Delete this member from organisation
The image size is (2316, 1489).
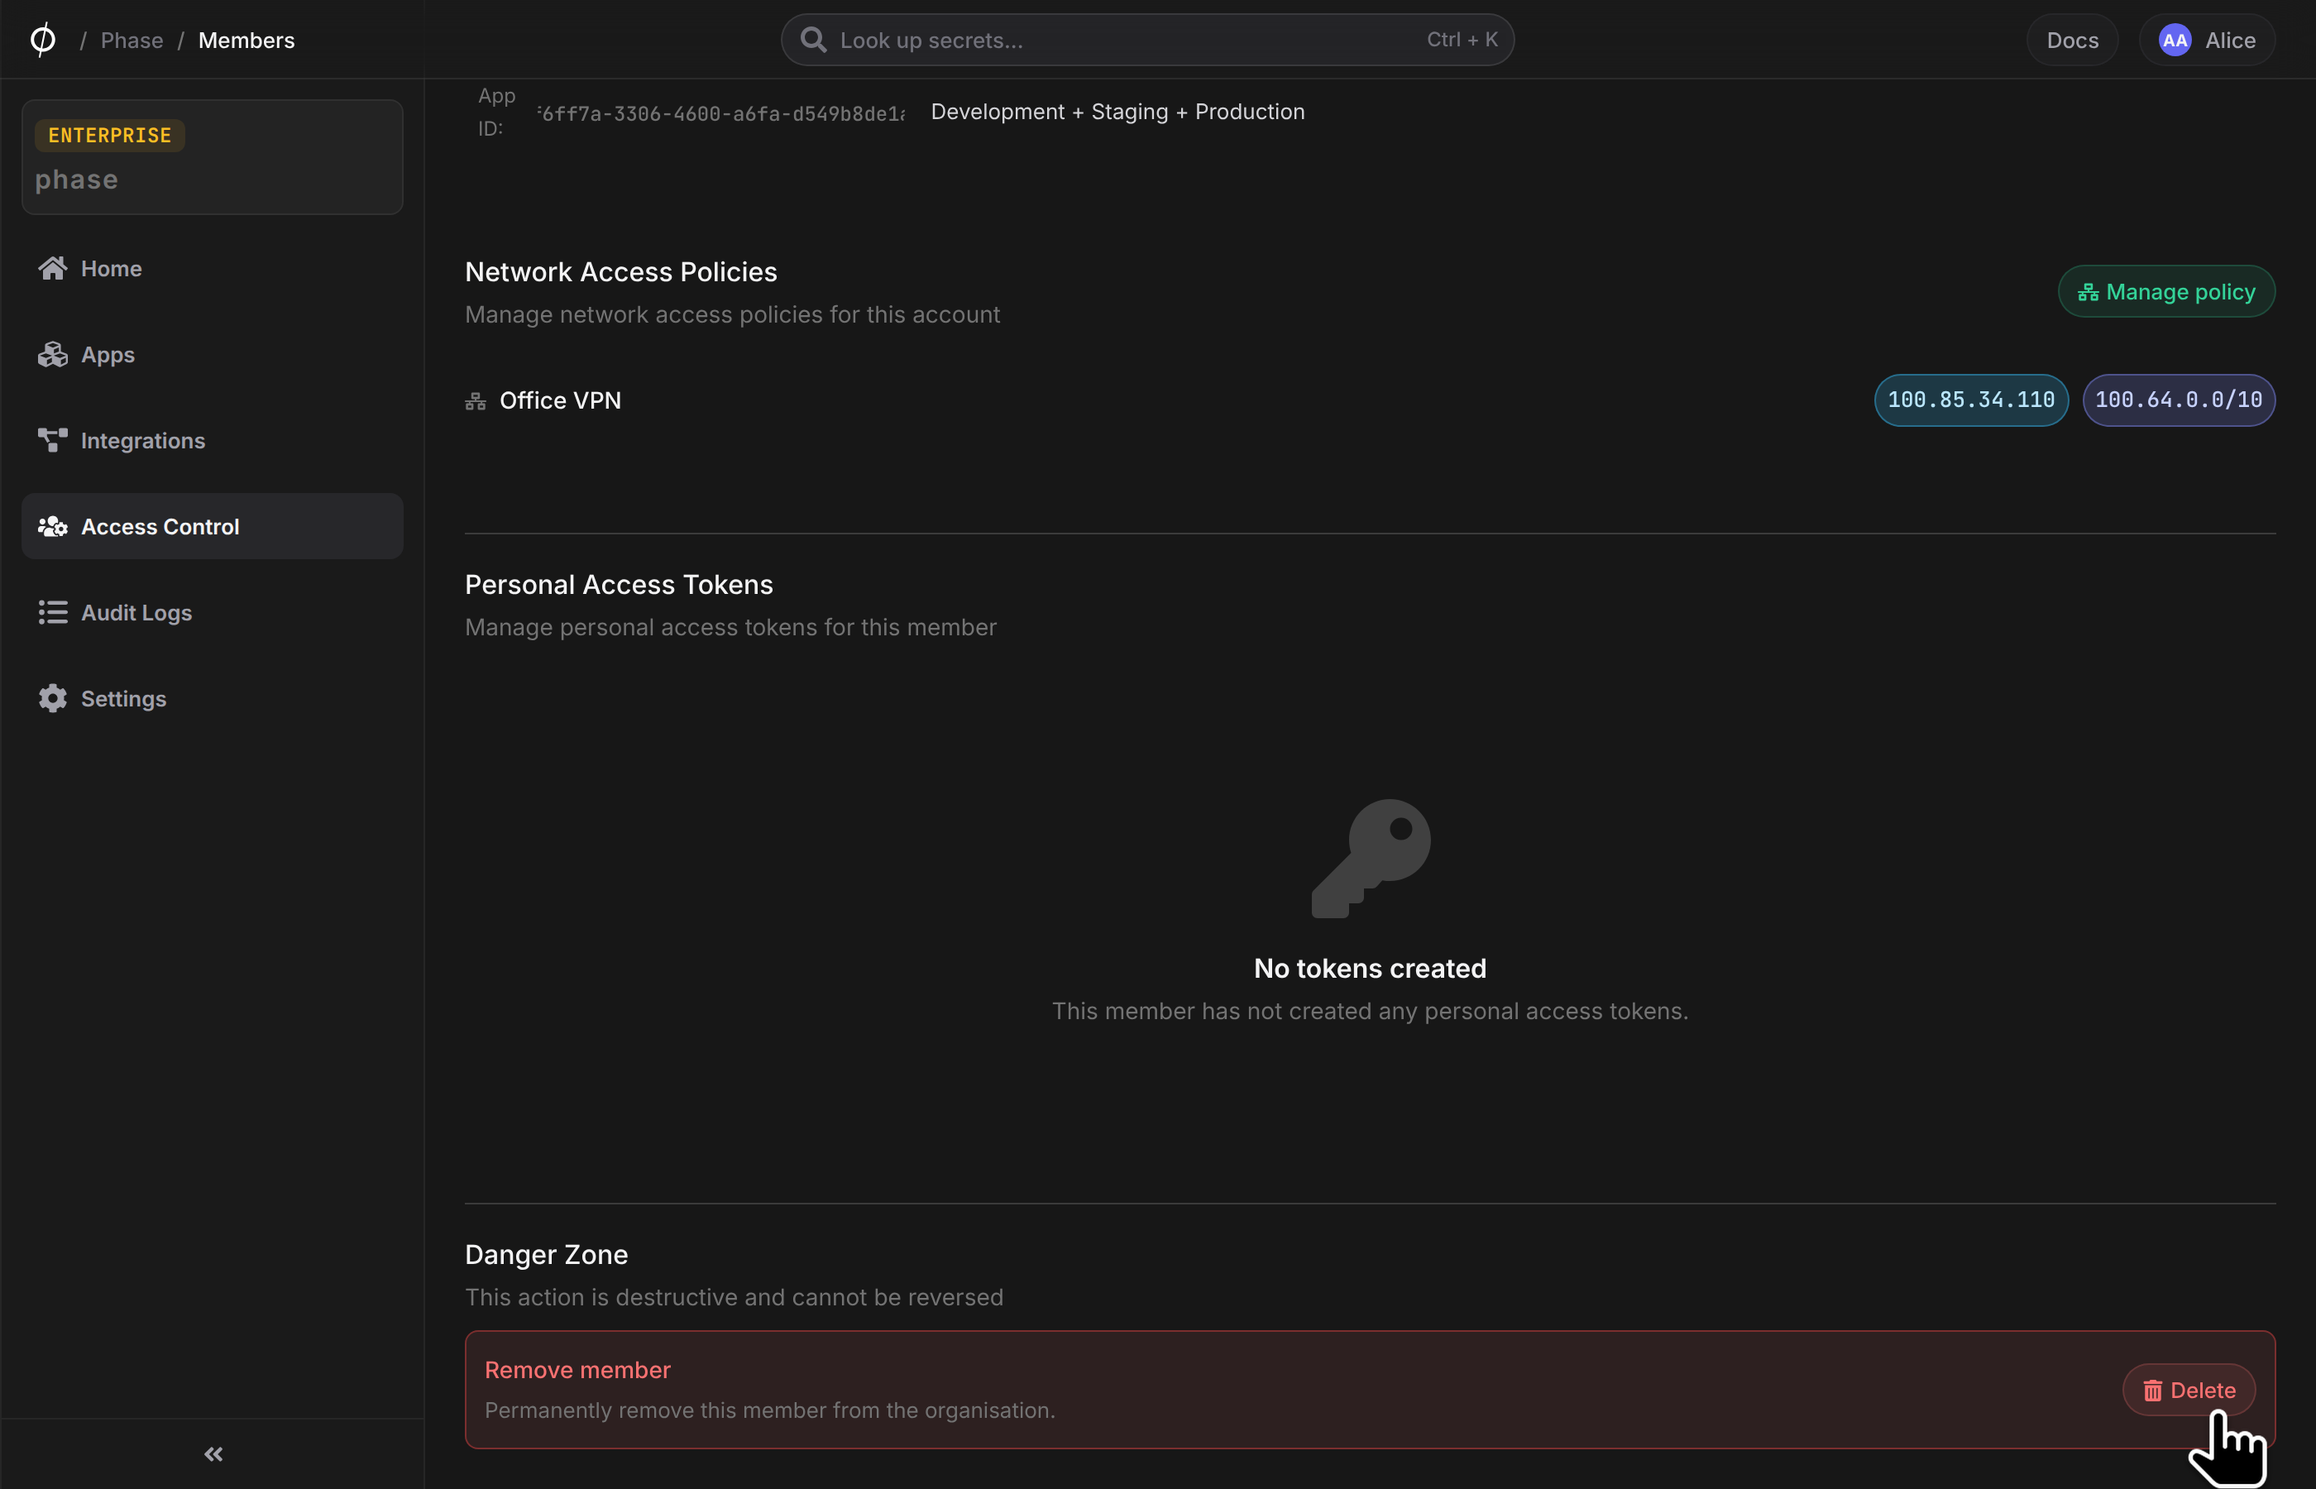(2189, 1390)
